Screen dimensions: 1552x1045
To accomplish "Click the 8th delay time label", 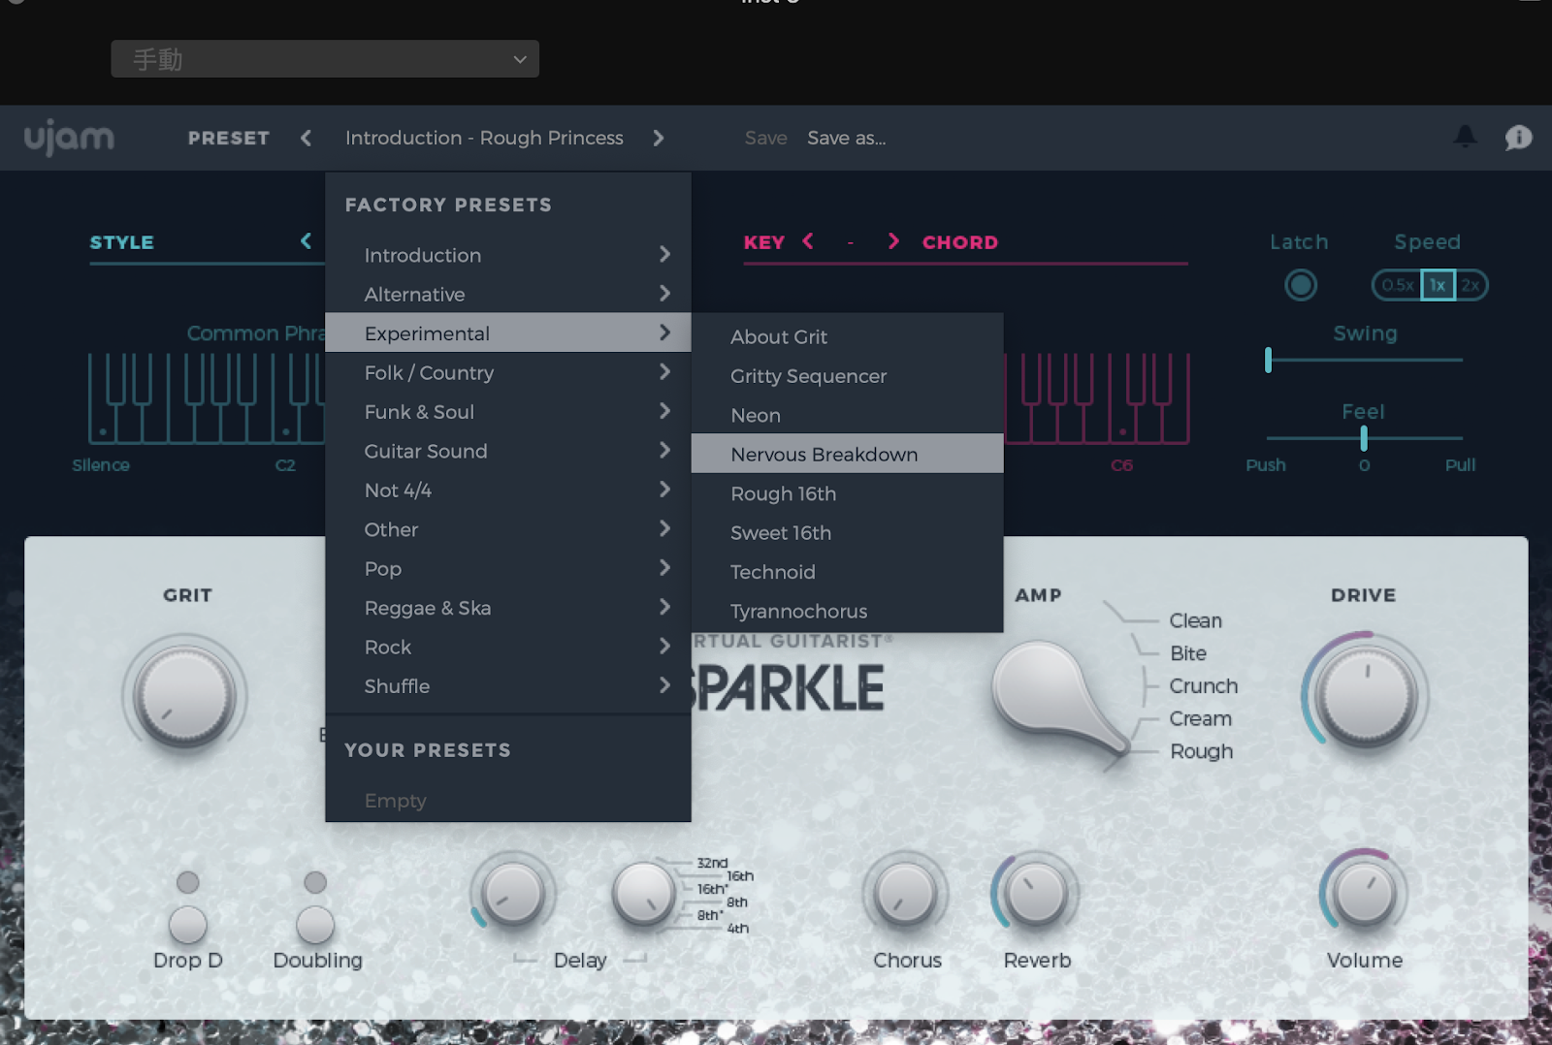I will 736,902.
